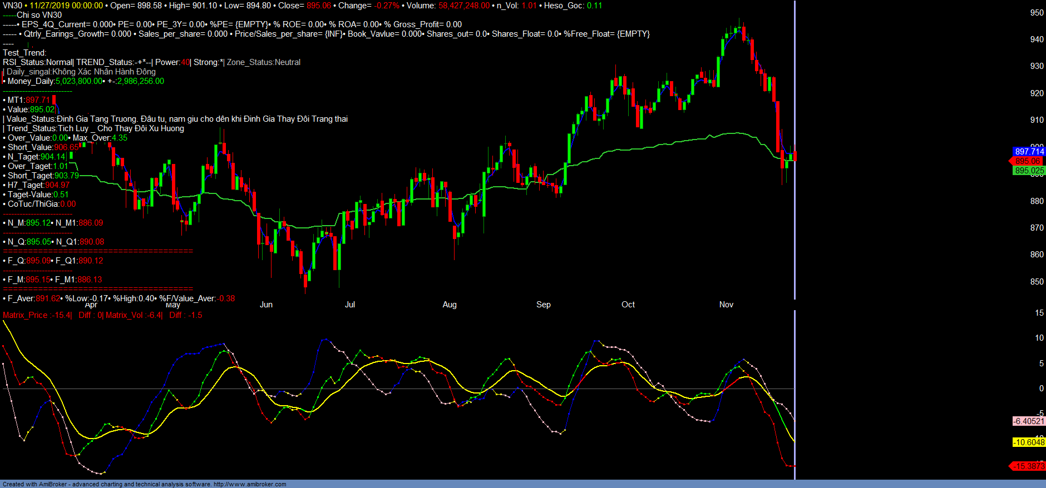Select the Aug marker on the time axis

pos(449,305)
